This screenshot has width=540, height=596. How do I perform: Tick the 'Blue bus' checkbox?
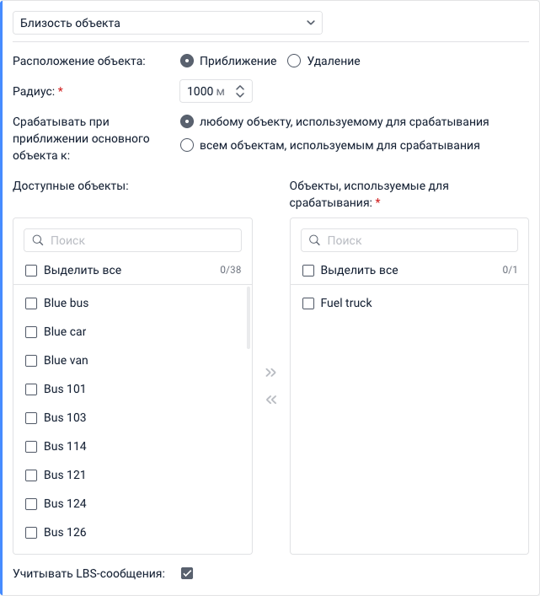click(31, 303)
